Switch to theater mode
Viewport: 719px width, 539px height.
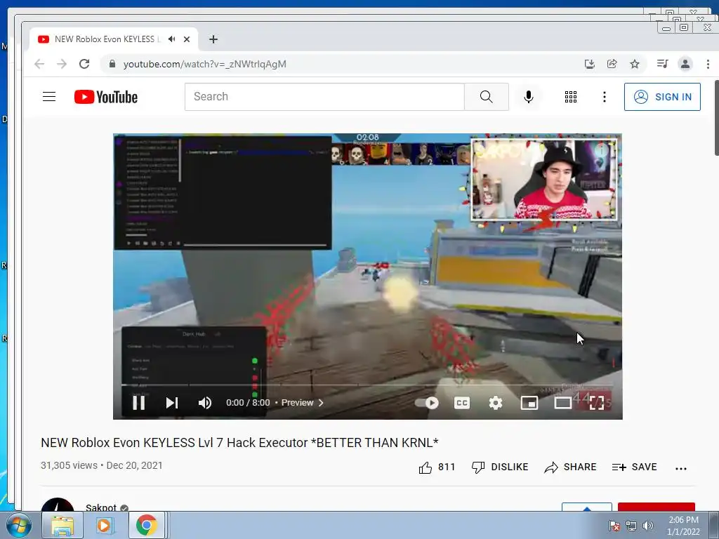pyautogui.click(x=562, y=403)
